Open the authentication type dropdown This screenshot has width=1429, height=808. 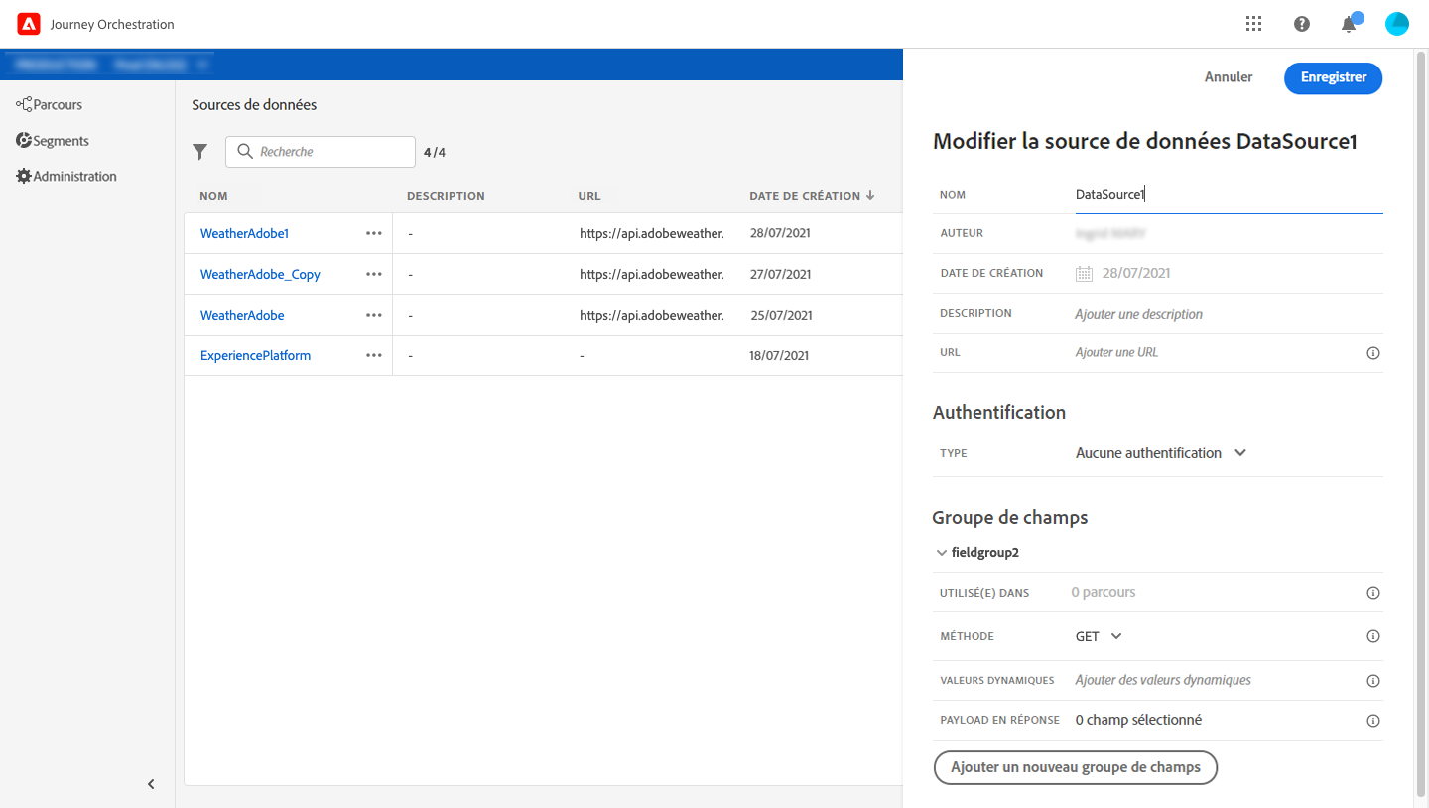1160,453
